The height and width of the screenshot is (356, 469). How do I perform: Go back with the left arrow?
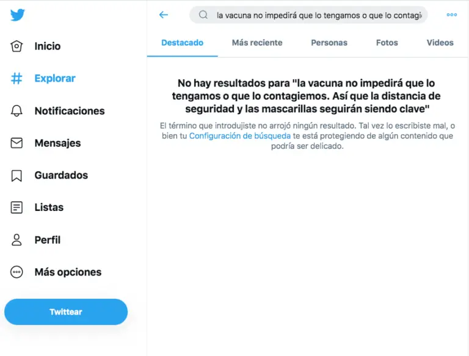(x=164, y=15)
